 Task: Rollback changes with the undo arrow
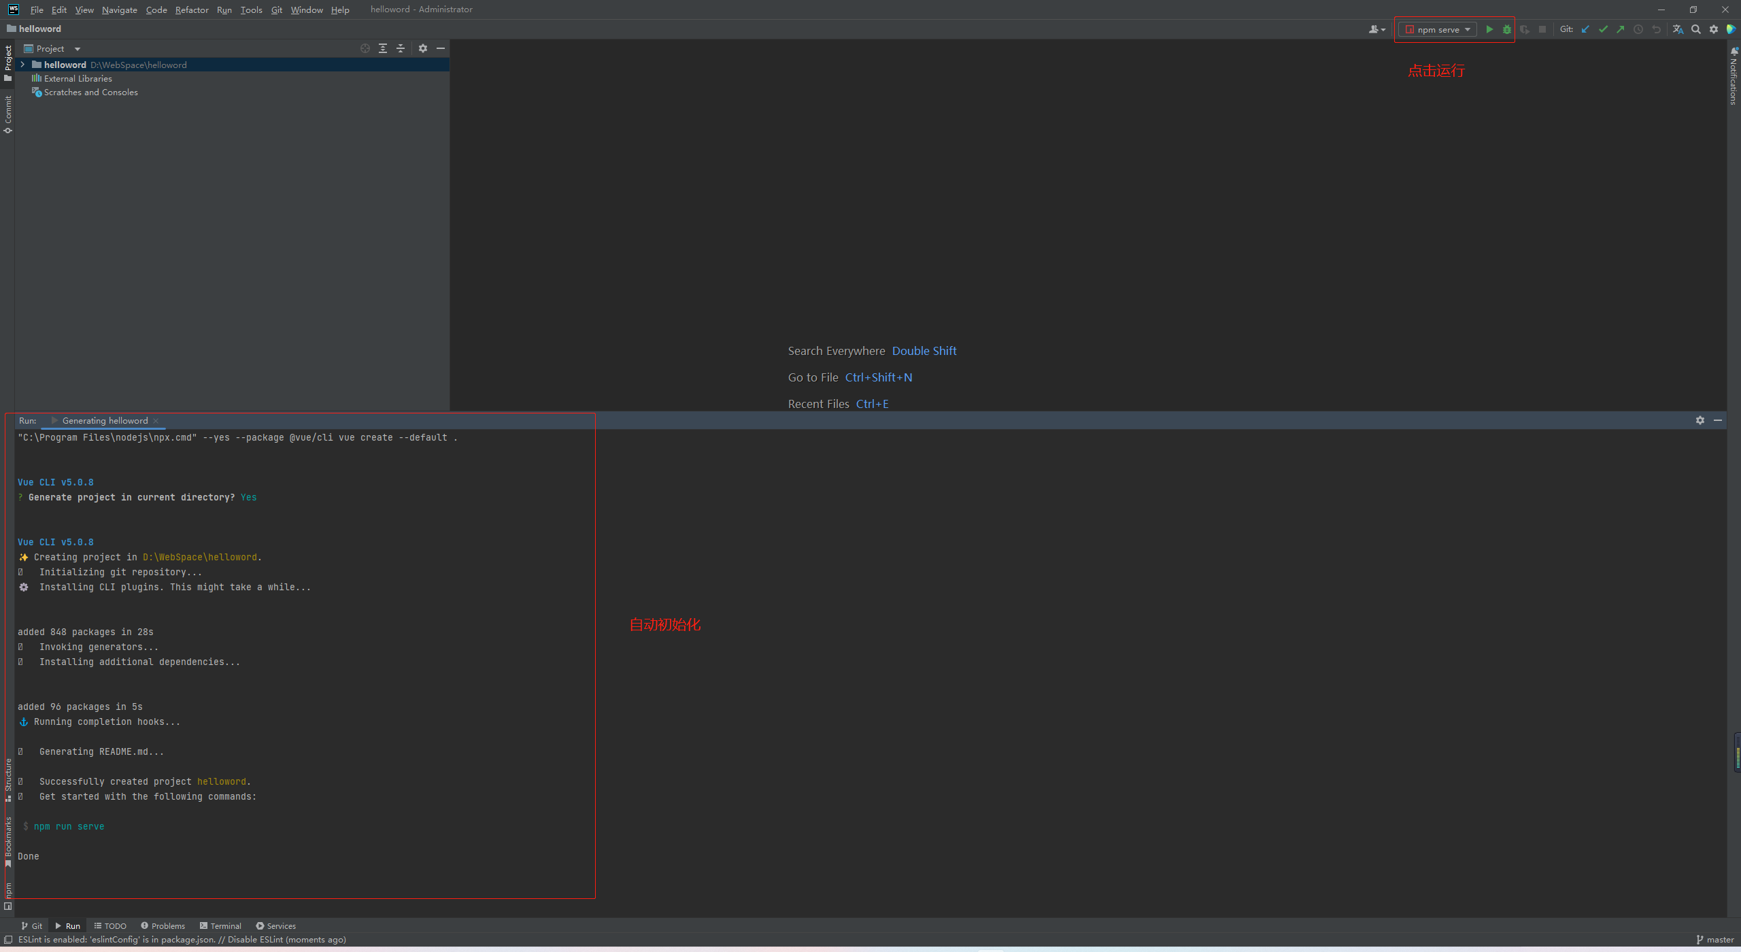click(1656, 29)
